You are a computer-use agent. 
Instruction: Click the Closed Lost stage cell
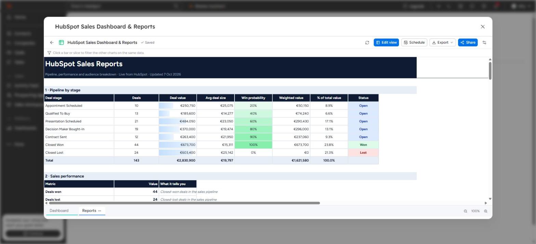[79, 153]
